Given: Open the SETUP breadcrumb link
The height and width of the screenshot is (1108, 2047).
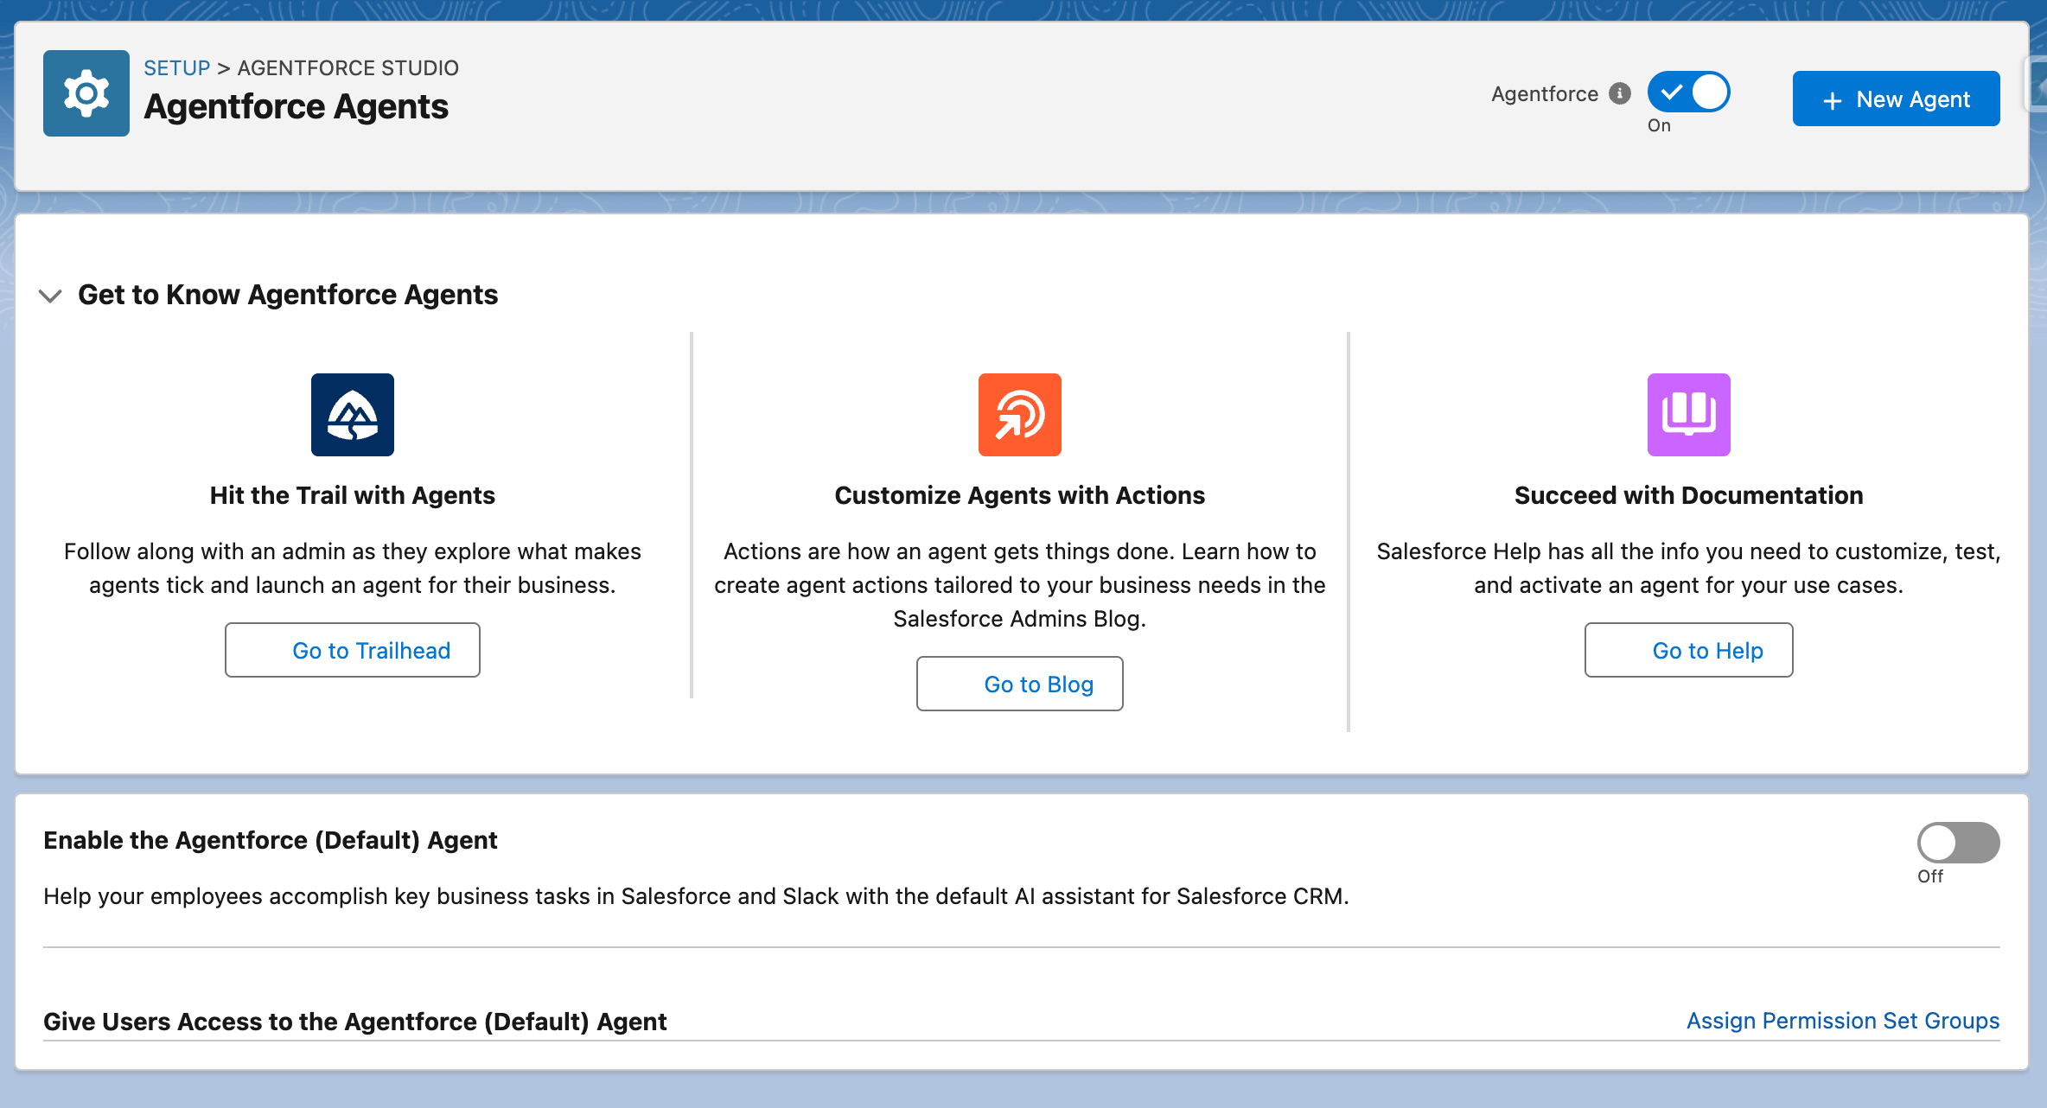Looking at the screenshot, I should [177, 67].
